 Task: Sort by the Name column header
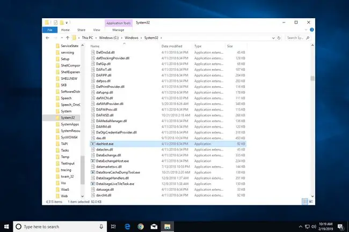point(95,46)
